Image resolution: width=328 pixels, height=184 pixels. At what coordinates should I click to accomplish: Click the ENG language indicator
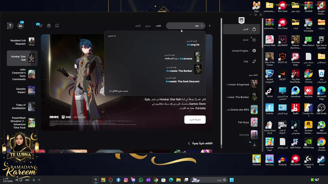point(27,180)
